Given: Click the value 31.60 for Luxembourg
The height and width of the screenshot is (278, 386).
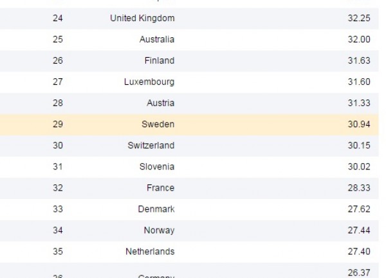Looking at the screenshot, I should pos(359,82).
